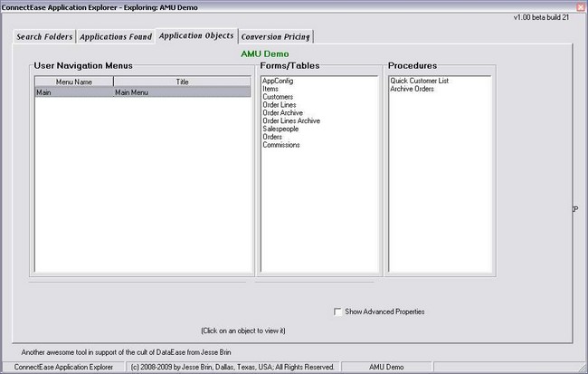The image size is (588, 374).
Task: Open the Commissions table entry
Action: 281,145
